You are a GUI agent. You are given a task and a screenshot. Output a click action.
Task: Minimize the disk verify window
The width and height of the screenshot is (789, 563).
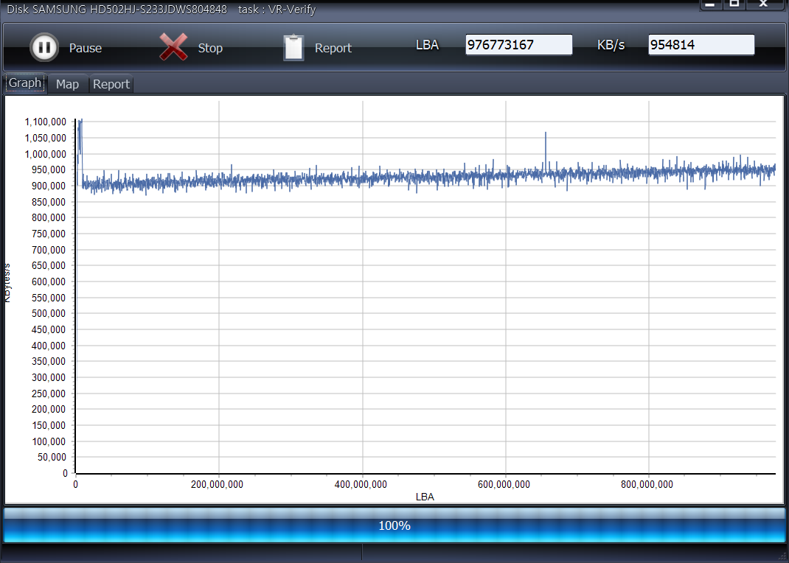pyautogui.click(x=710, y=4)
